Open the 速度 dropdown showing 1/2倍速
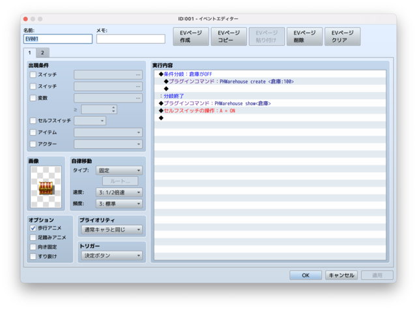The width and height of the screenshot is (417, 310). 119,193
